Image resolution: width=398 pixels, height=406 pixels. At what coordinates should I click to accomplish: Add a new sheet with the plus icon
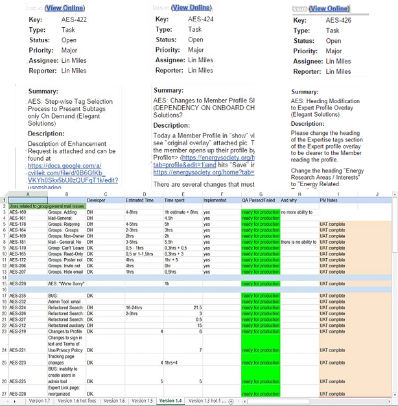pyautogui.click(x=231, y=401)
